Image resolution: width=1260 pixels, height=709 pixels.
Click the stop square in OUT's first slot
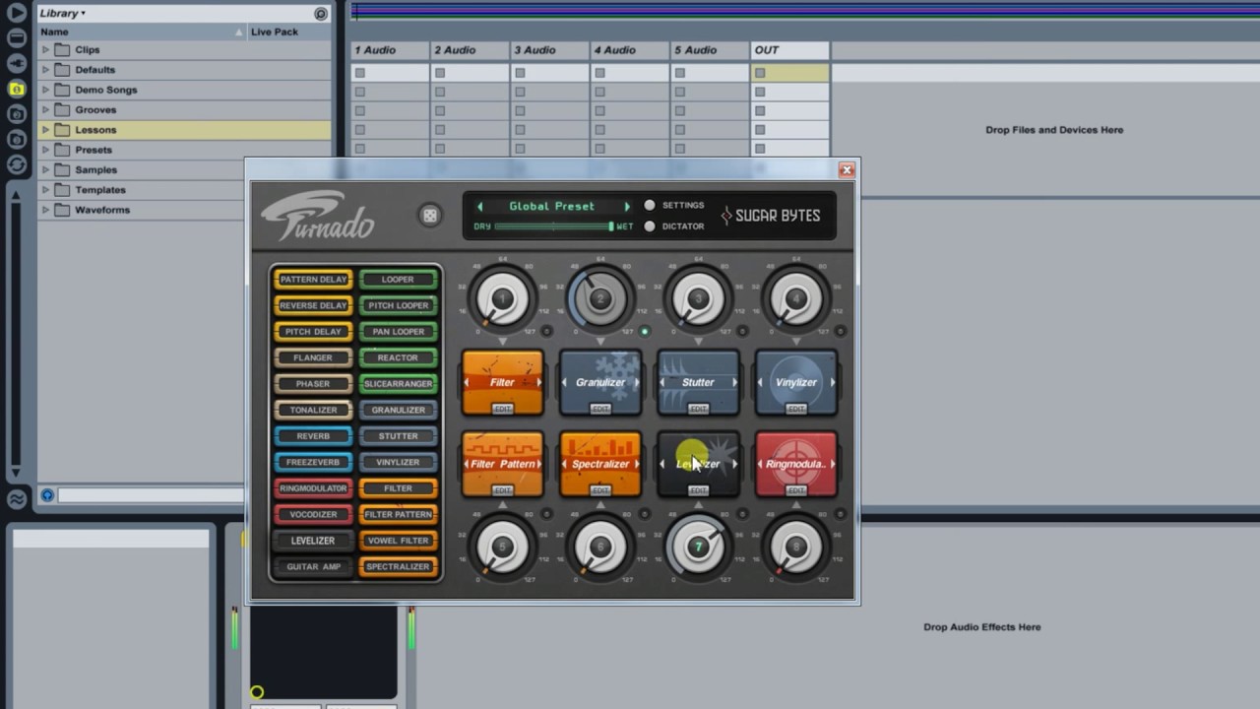tap(760, 73)
